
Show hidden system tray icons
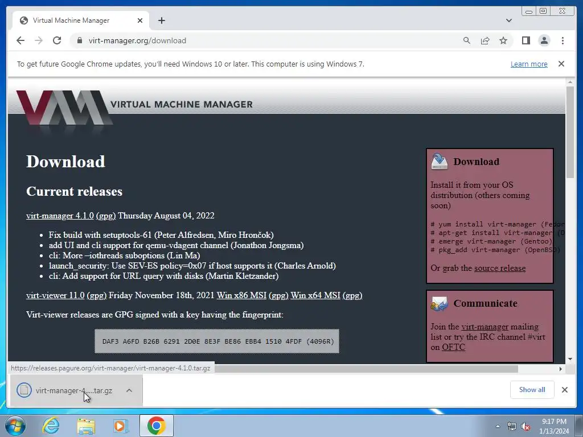pyautogui.click(x=498, y=426)
